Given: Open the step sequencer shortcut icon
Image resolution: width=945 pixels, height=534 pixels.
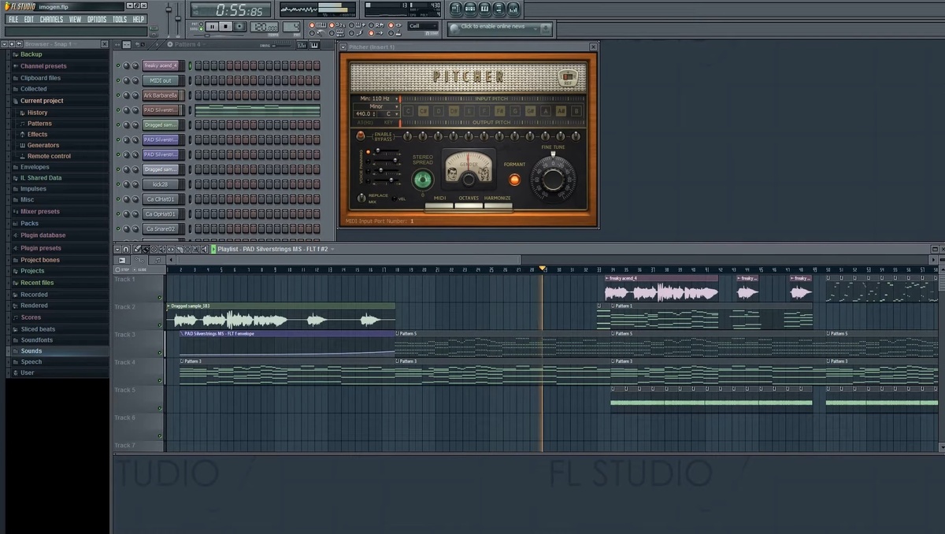Looking at the screenshot, I should point(470,9).
